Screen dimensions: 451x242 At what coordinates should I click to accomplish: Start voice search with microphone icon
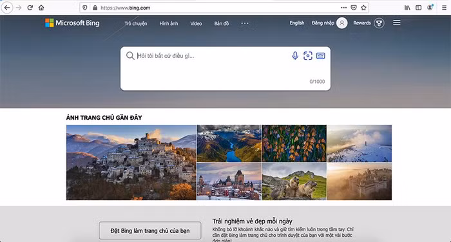pos(295,56)
